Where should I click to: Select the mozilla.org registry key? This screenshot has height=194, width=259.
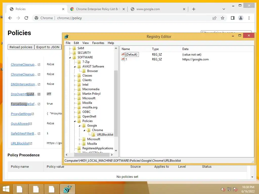(90, 107)
